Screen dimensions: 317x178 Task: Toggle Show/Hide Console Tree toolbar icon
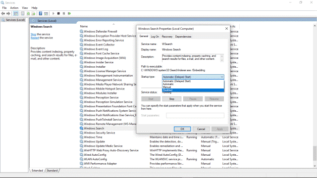[x=15, y=13]
